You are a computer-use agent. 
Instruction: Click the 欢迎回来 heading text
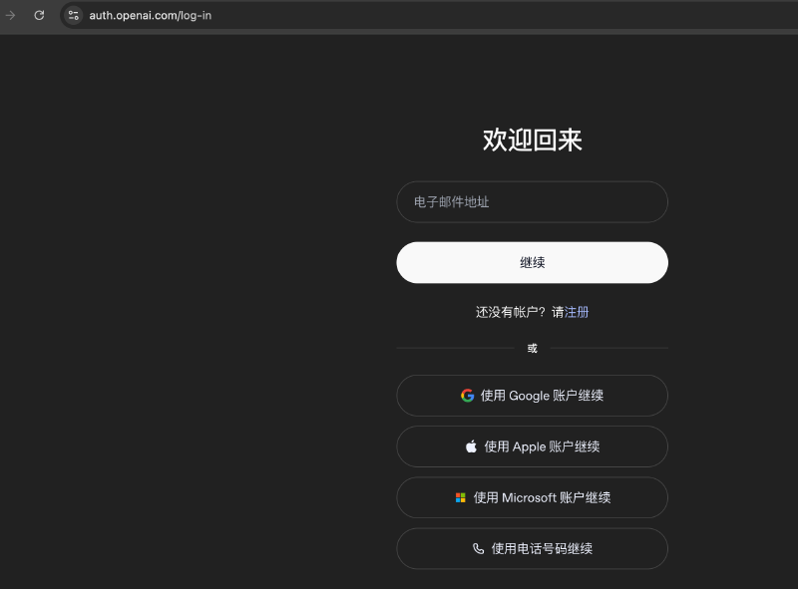532,140
